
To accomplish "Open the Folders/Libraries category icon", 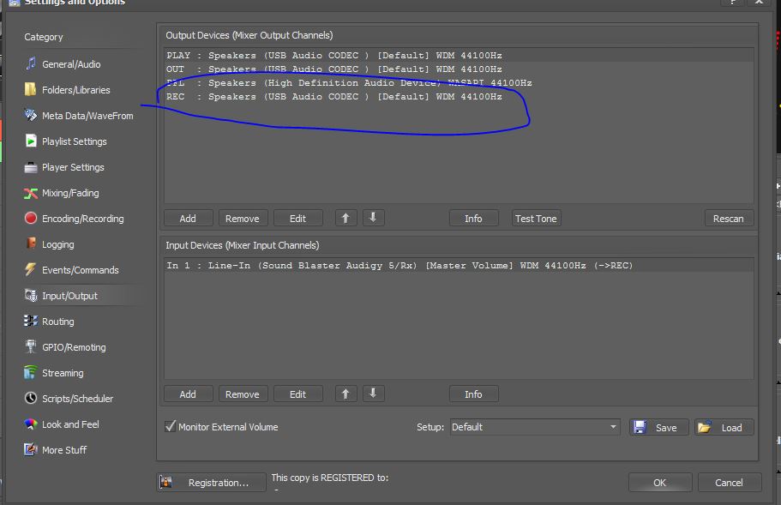I will 31,90.
